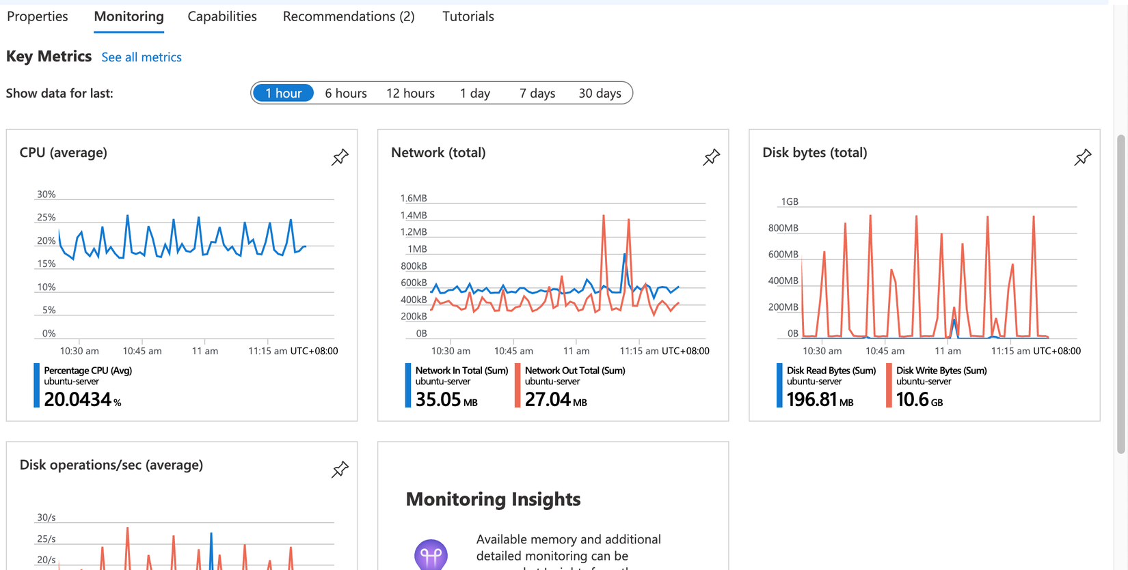
Task: Switch data range to 1 day
Action: click(474, 93)
